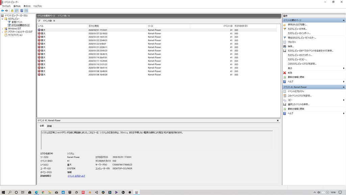Open Windows Start menu
This screenshot has height=195, width=346.
pos(3,192)
